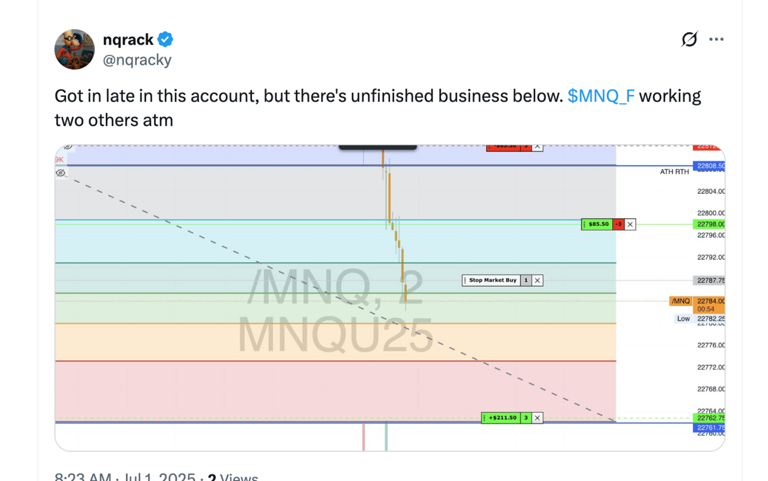The image size is (768, 481).
Task: Click the $85.50 position P&L label
Action: [x=597, y=224]
